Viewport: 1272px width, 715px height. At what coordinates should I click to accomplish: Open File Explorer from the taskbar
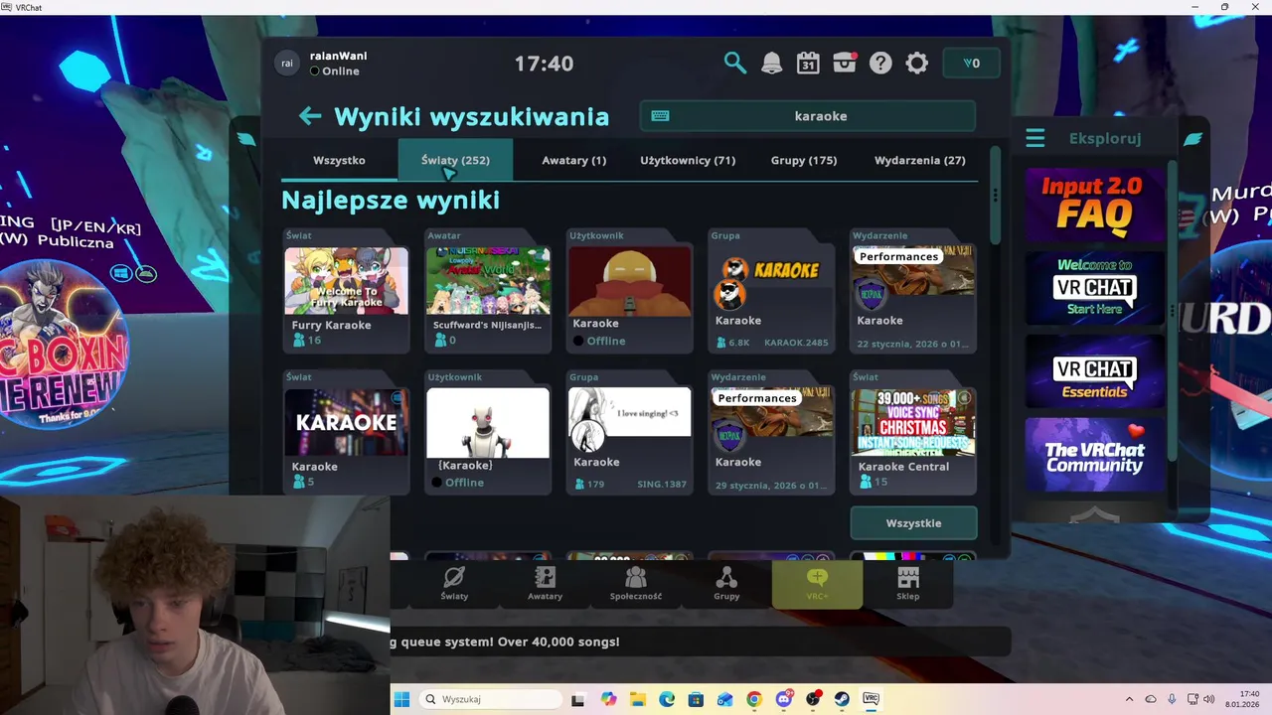[637, 699]
